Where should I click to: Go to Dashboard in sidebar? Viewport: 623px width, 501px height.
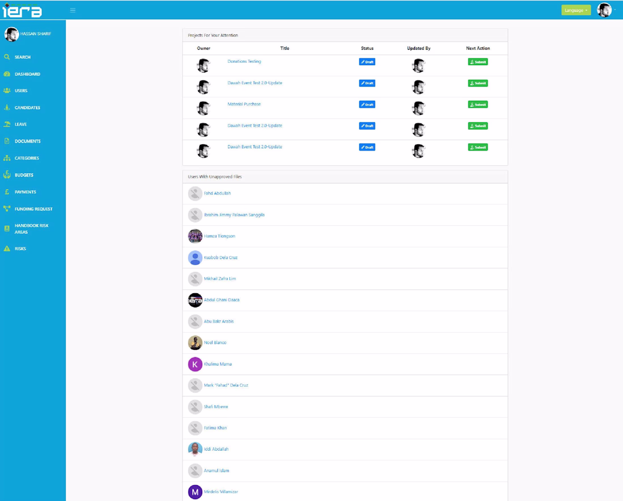[x=27, y=74]
